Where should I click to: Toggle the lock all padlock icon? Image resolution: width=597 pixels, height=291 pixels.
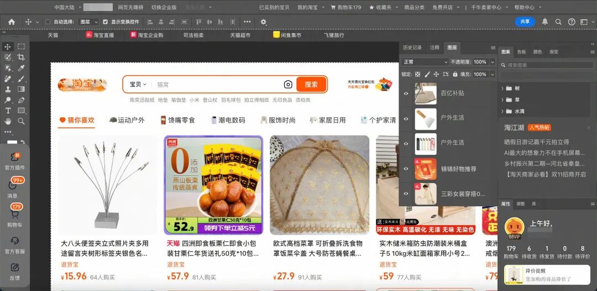(454, 74)
